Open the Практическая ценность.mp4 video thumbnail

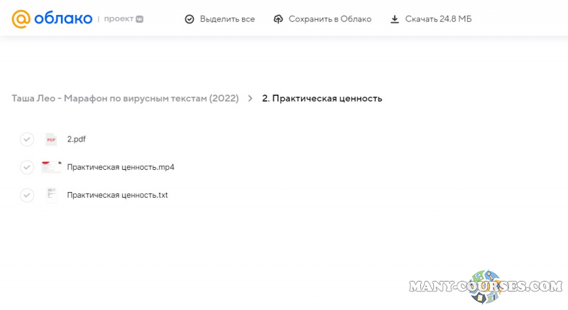pos(51,167)
